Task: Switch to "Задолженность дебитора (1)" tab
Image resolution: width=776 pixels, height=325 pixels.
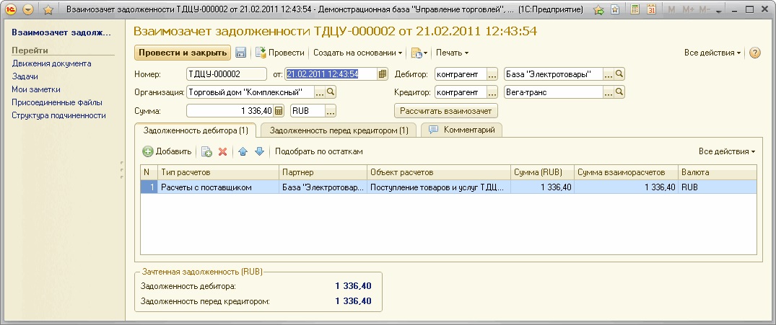Action: click(x=196, y=130)
